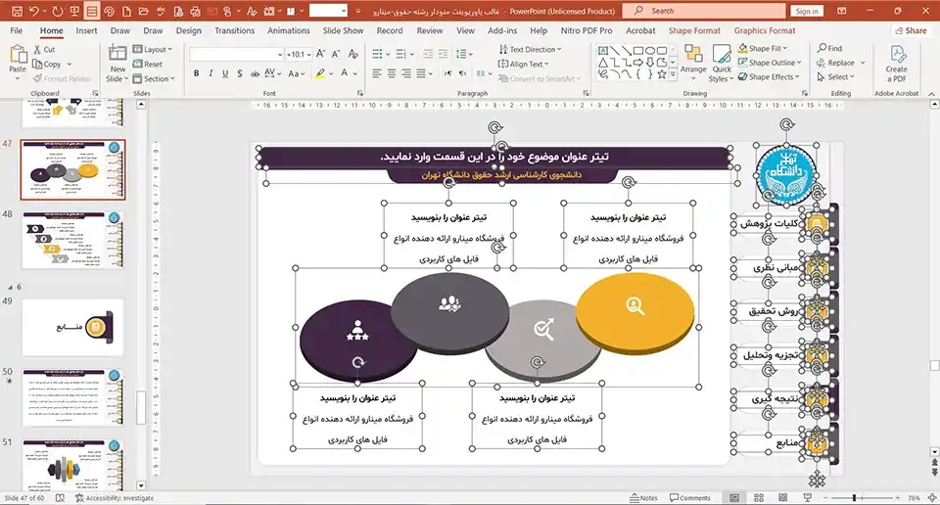Image resolution: width=940 pixels, height=505 pixels.
Task: Switch to the Design tab
Action: [189, 30]
